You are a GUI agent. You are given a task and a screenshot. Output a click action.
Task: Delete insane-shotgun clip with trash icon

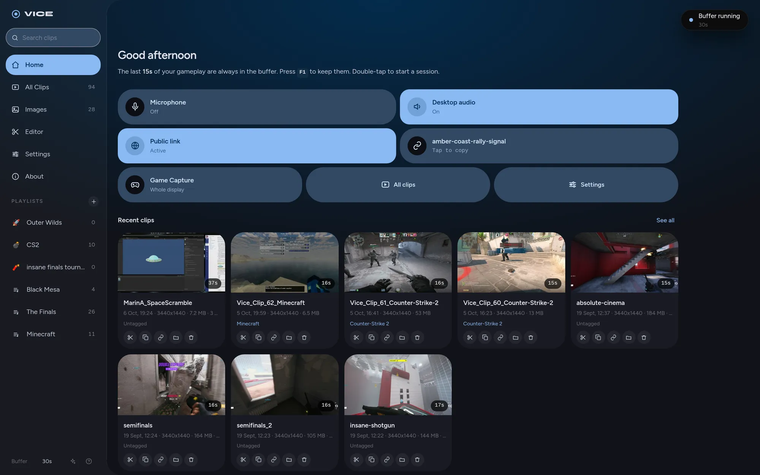click(x=417, y=460)
